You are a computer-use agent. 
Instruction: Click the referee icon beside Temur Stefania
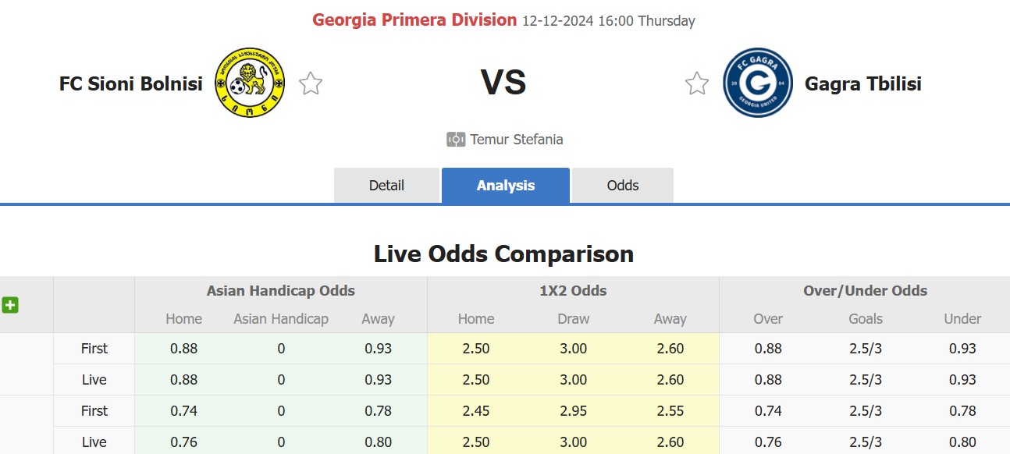pyautogui.click(x=456, y=140)
